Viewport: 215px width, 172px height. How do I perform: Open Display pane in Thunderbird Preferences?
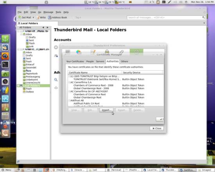pos(79,52)
